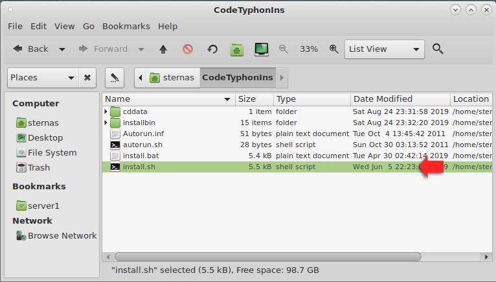Collapse the Bookmarks section heading
The image size is (496, 282).
pos(39,186)
